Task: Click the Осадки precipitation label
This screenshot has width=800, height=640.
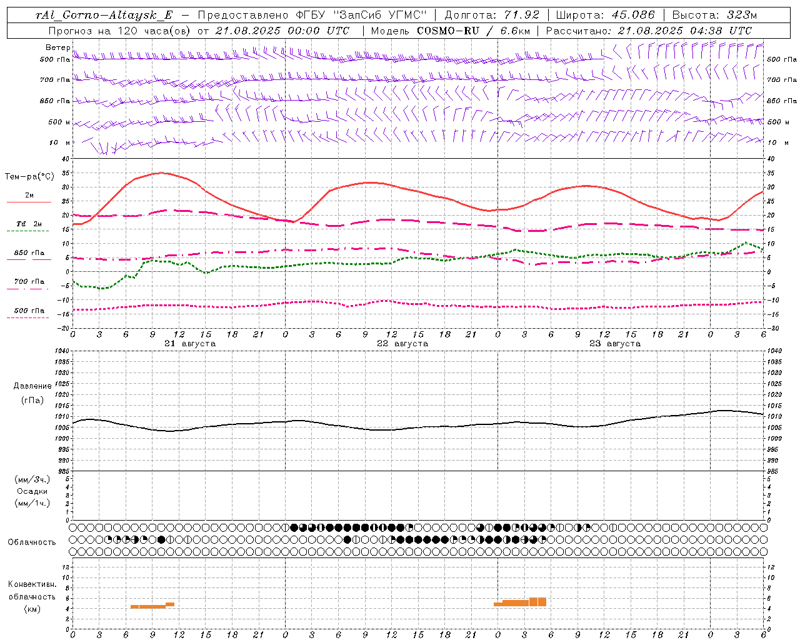Action: click(x=32, y=491)
